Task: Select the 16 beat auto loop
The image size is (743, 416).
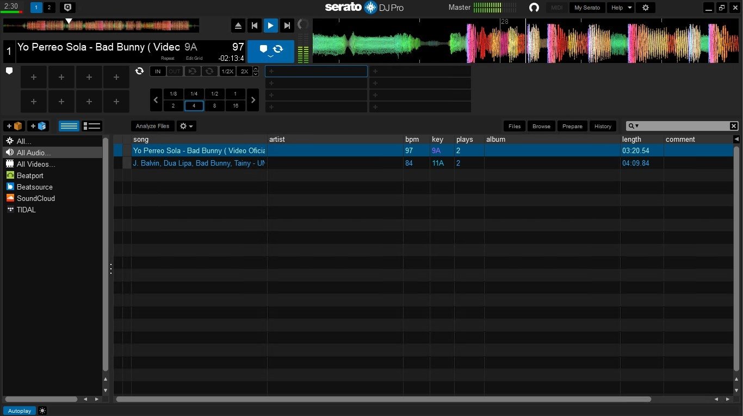Action: pyautogui.click(x=235, y=106)
